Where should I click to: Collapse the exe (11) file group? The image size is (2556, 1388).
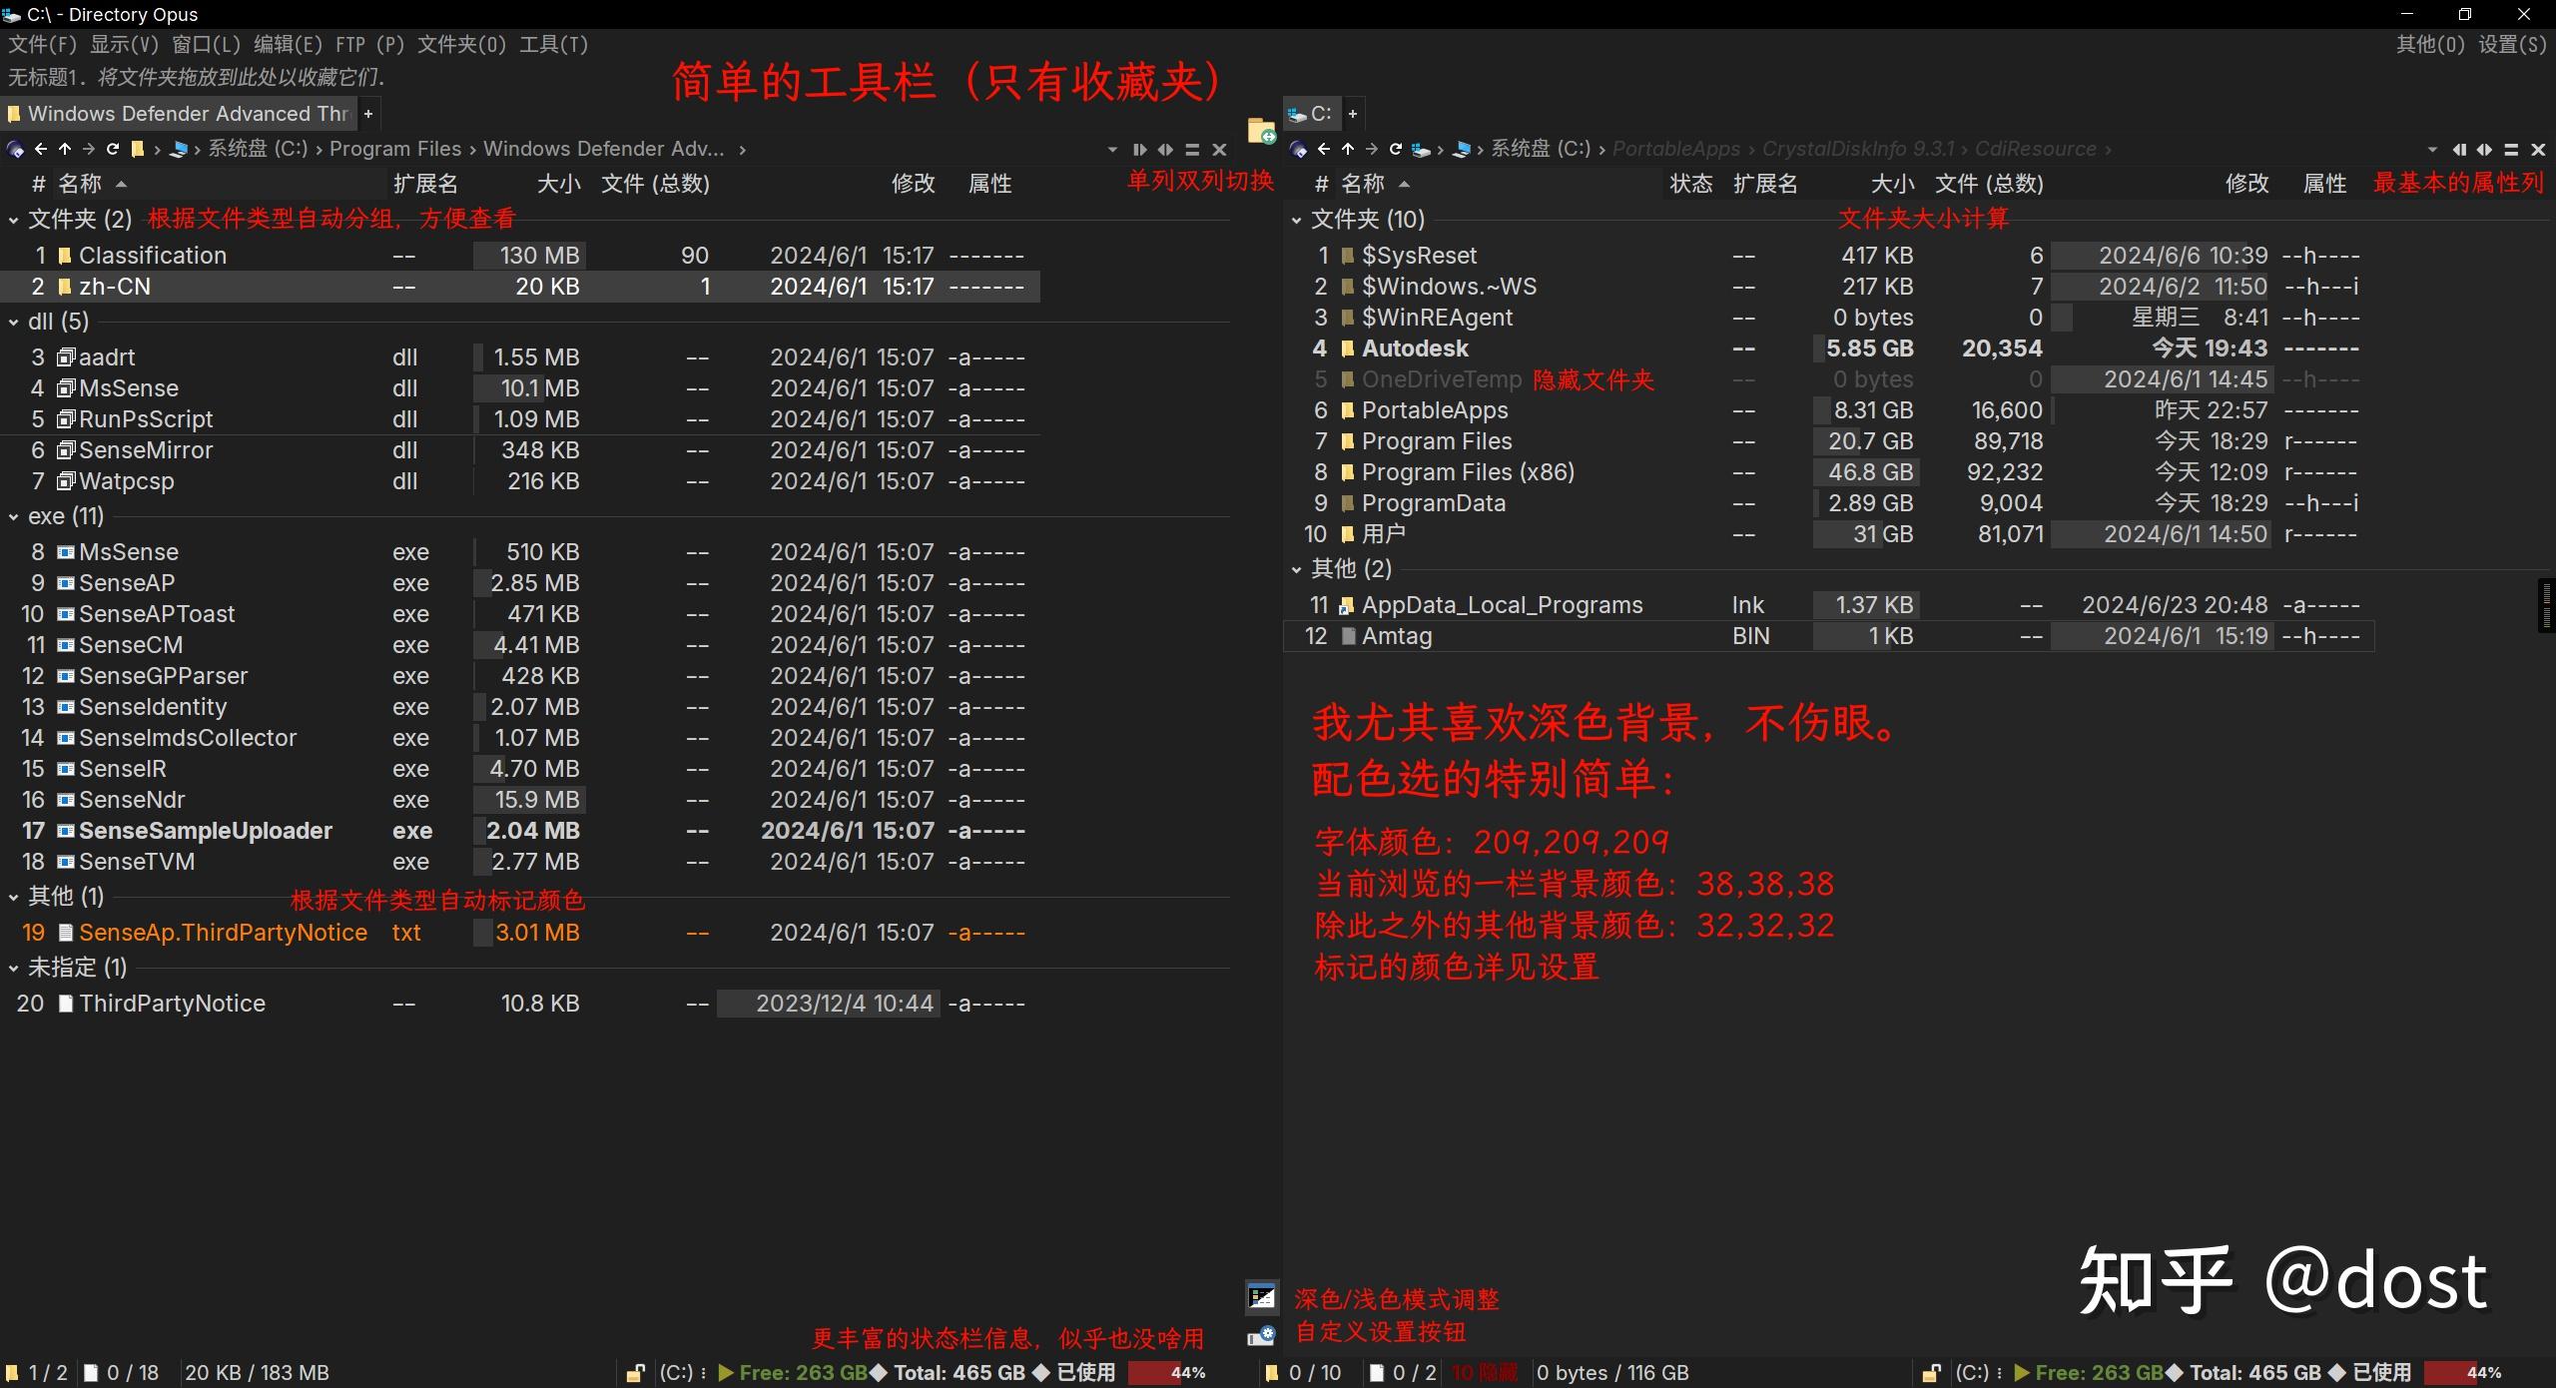tap(13, 516)
